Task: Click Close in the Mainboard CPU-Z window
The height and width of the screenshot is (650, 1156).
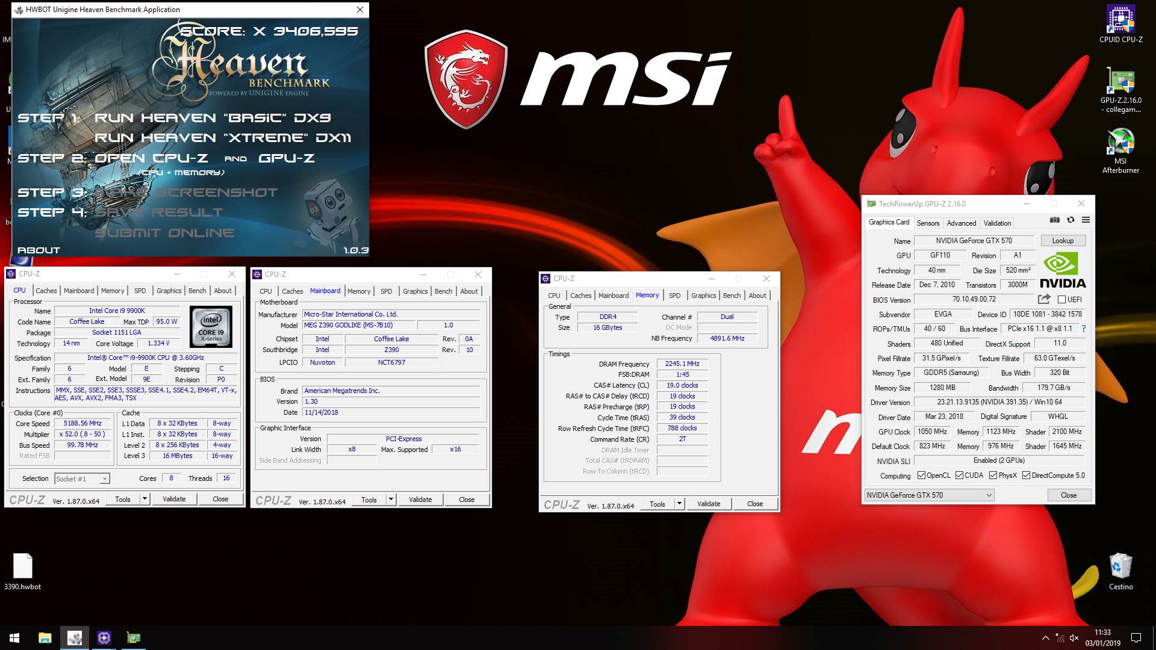Action: [467, 500]
